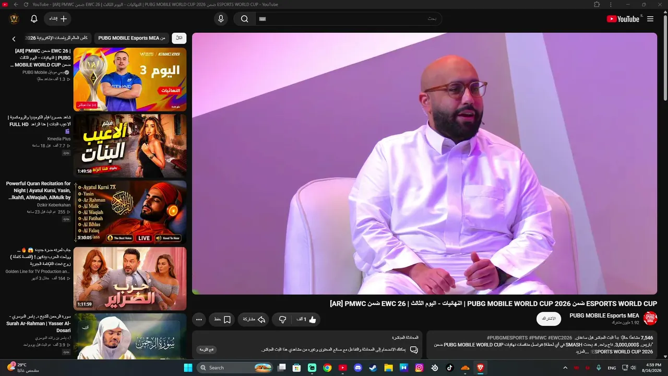
Task: Like the video with thumbs up
Action: click(x=307, y=319)
